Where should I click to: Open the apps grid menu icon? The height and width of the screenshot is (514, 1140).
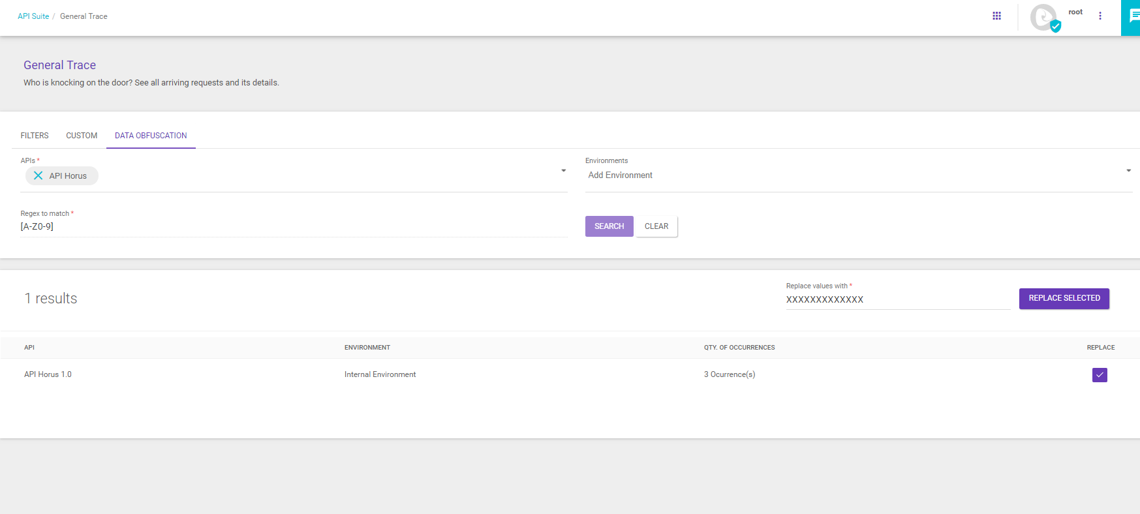996,16
